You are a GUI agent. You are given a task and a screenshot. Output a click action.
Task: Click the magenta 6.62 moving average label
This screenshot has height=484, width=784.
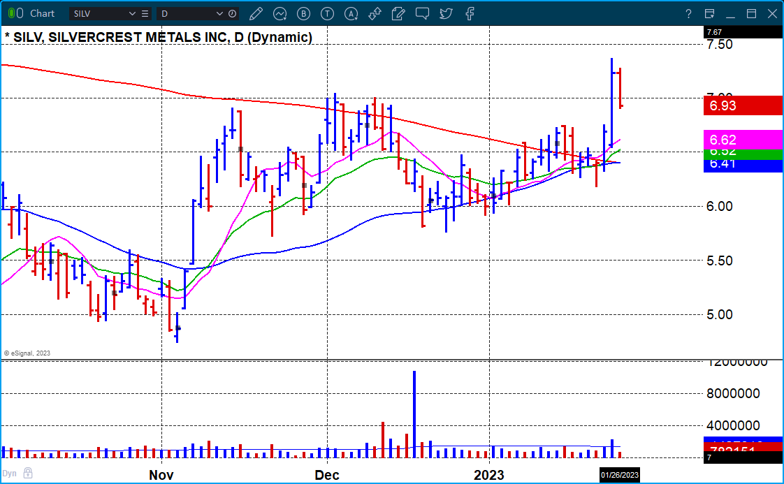point(743,140)
